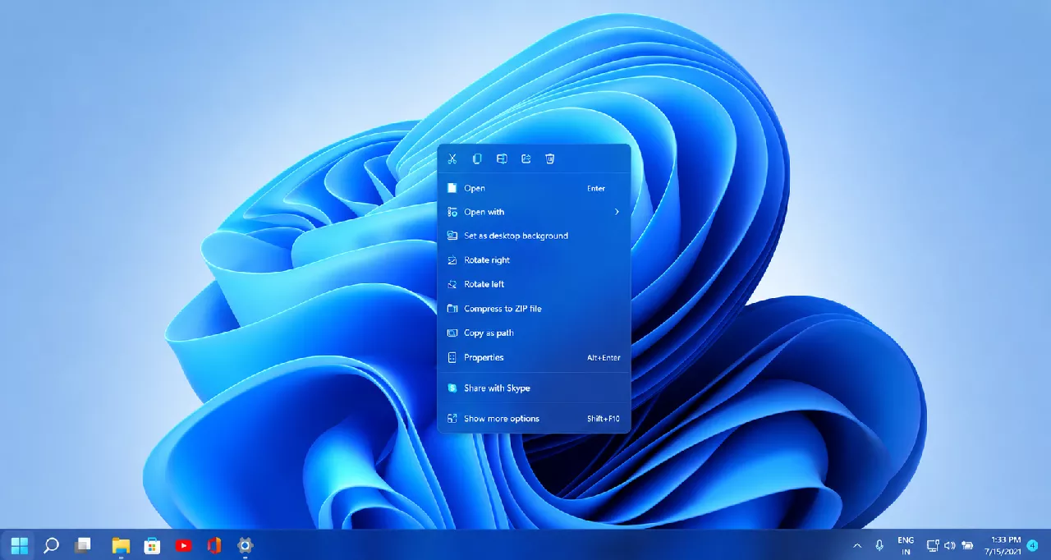Click the Cut scissors icon in context menu
This screenshot has width=1051, height=560.
(x=452, y=158)
